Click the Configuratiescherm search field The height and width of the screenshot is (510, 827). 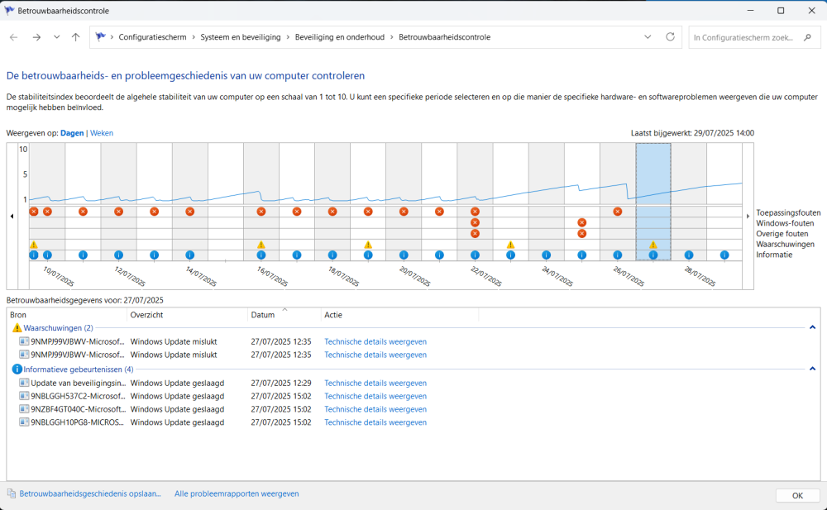click(744, 37)
